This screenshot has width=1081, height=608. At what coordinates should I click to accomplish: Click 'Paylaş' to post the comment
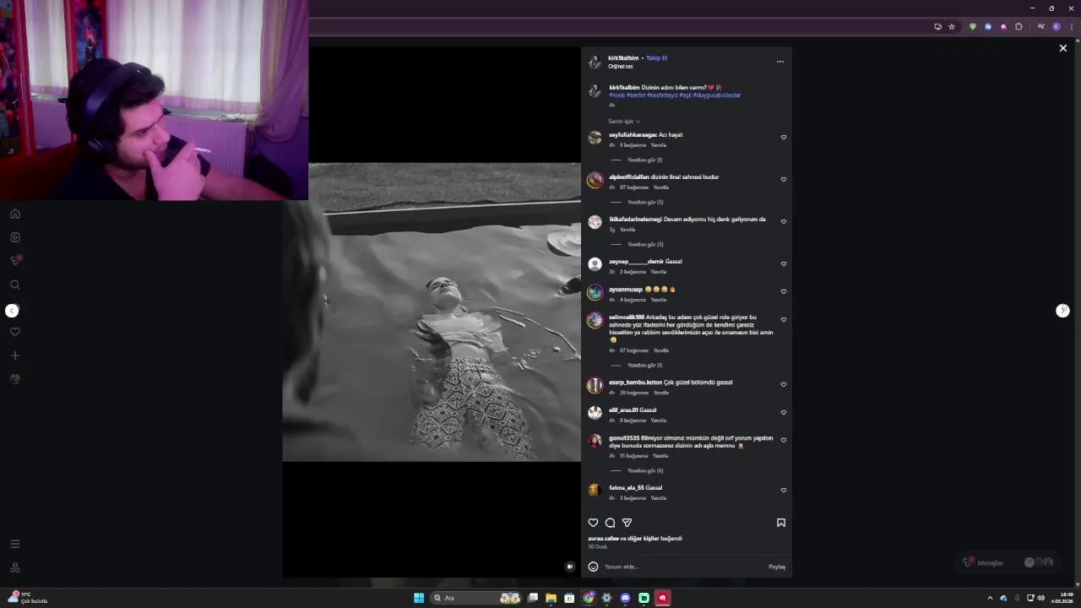click(777, 567)
